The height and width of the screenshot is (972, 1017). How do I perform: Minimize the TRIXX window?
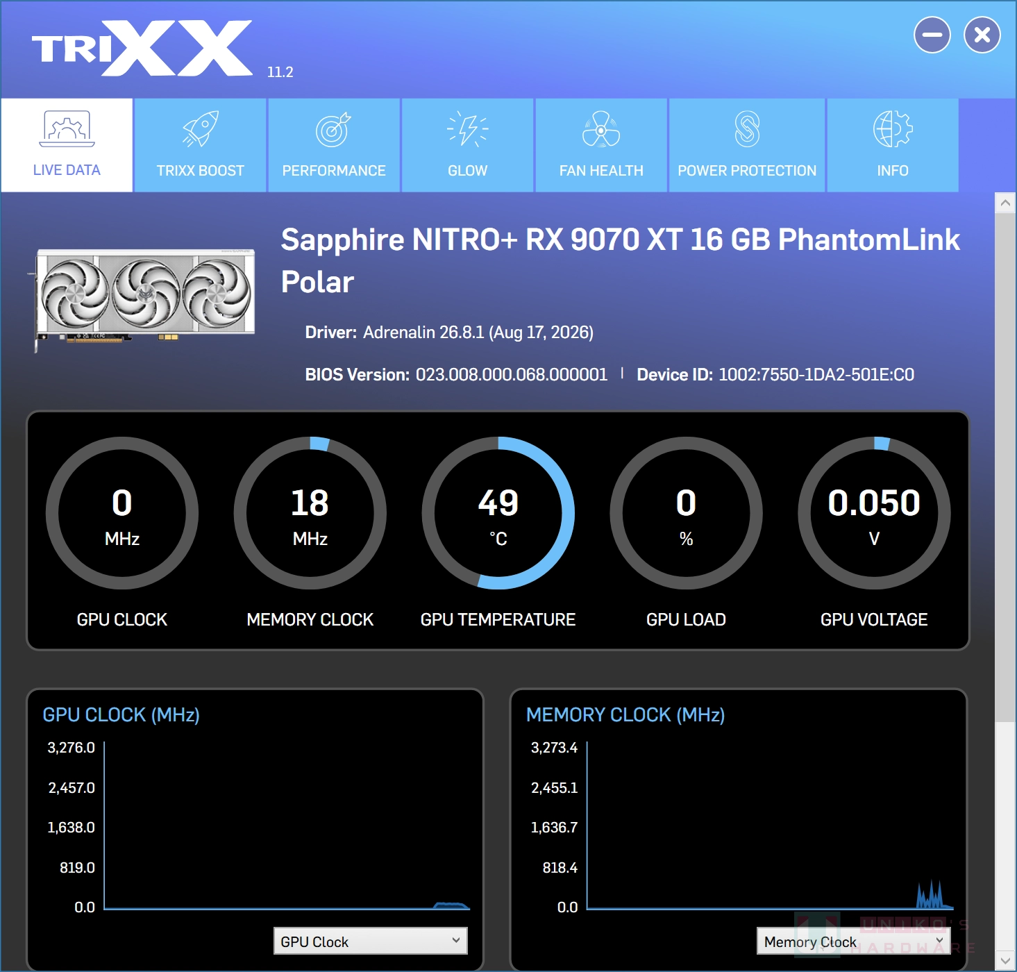pyautogui.click(x=932, y=35)
